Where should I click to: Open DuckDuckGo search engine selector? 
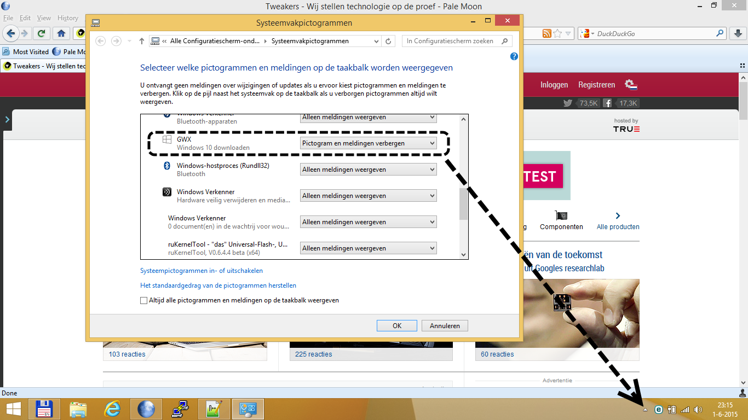click(x=588, y=34)
